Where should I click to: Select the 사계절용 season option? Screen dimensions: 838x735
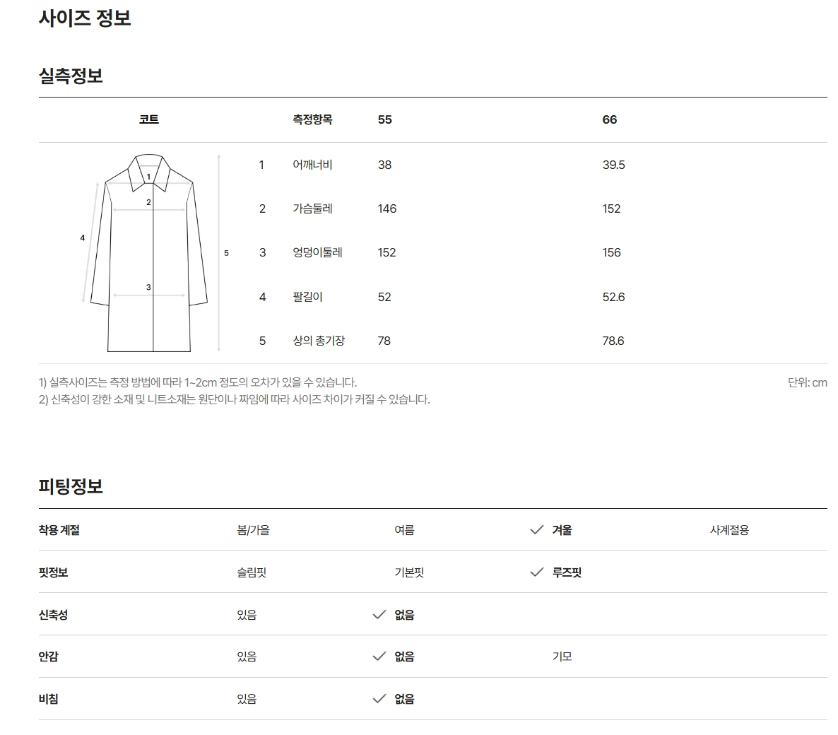point(729,530)
